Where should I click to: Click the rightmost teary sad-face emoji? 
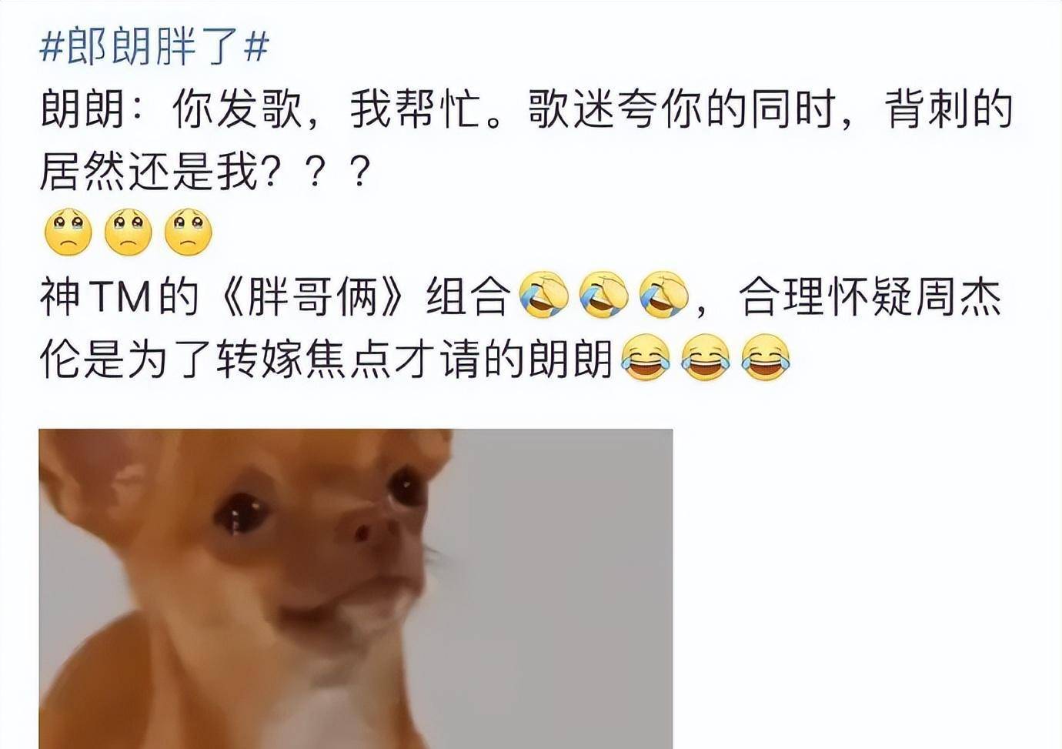189,233
